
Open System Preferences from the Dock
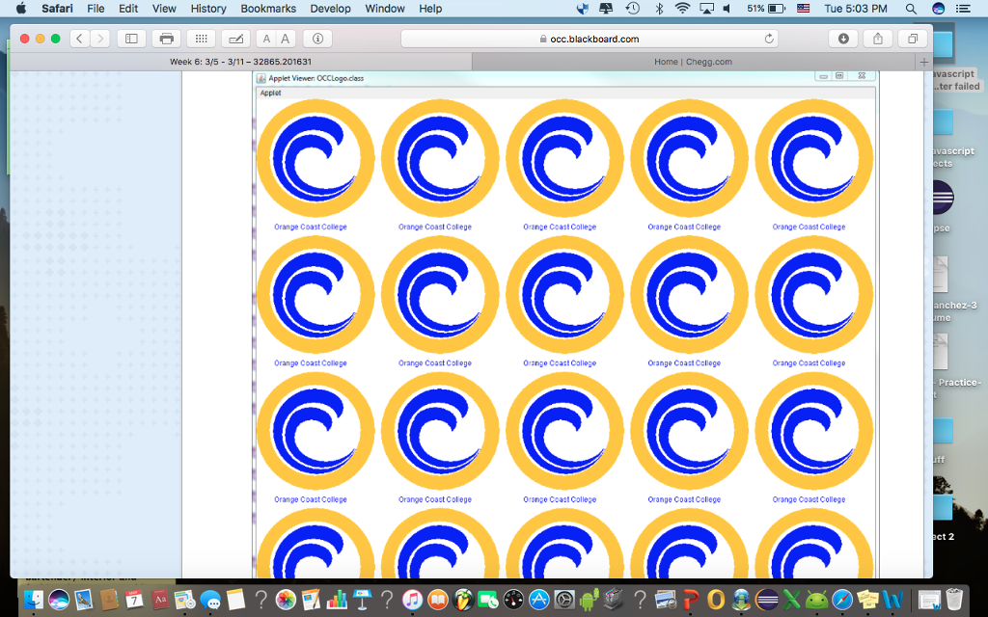[566, 599]
